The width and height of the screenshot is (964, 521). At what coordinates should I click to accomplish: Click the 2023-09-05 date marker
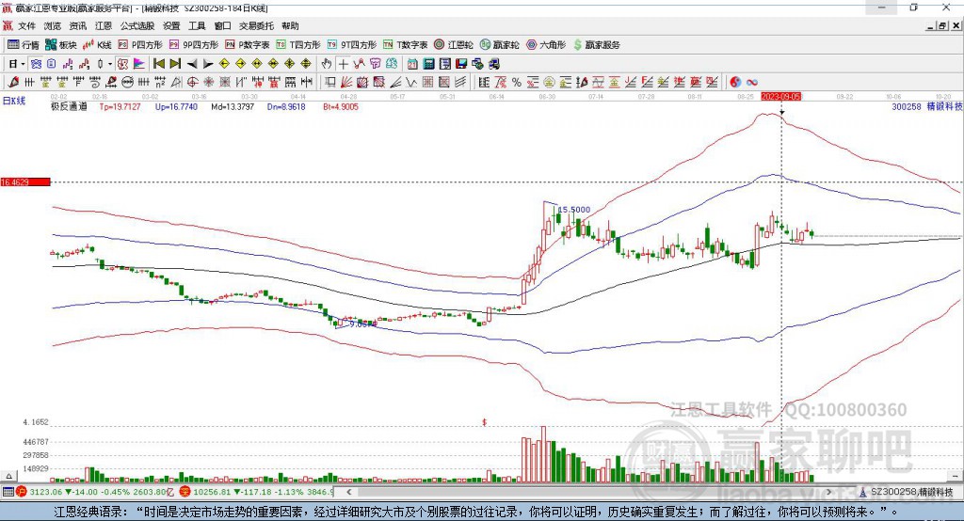pyautogui.click(x=780, y=97)
